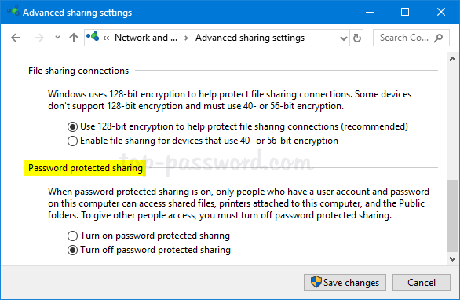Viewport: 460px width, 300px height.
Task: Click the vertical scrollbar thumb
Action: (x=452, y=216)
